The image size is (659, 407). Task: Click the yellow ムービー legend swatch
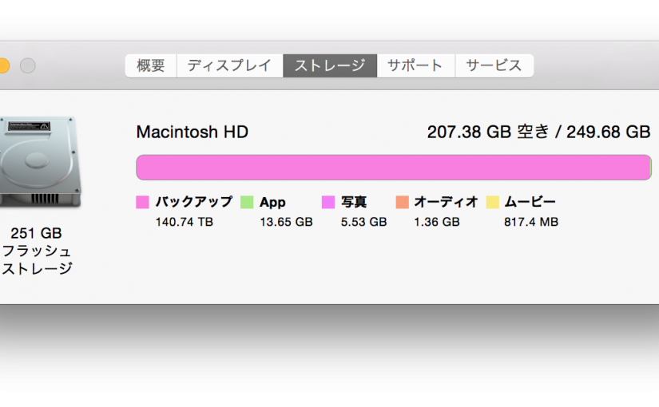point(492,203)
